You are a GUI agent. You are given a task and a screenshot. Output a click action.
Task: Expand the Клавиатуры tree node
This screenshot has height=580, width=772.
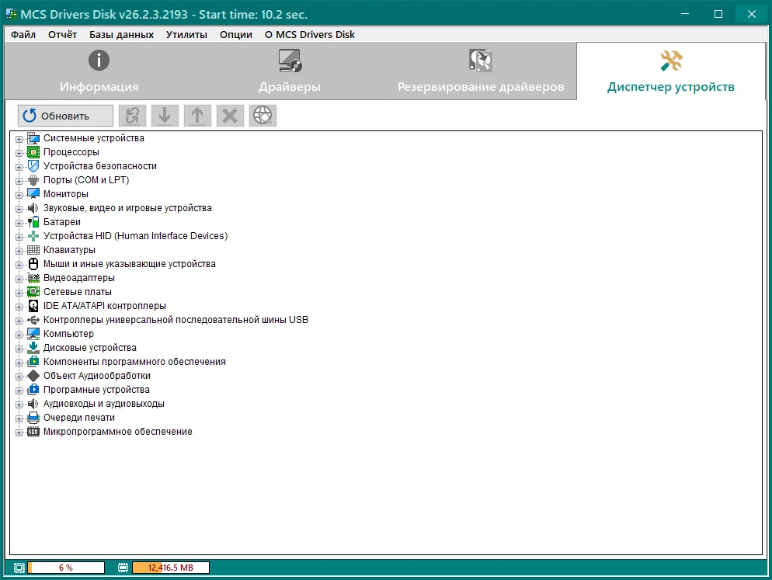click(x=19, y=251)
